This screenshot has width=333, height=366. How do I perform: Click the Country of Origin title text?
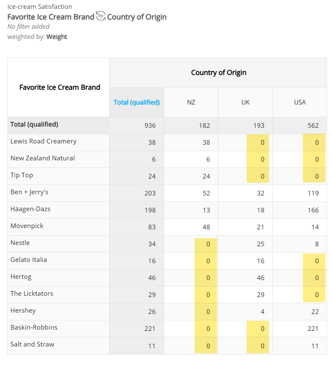pos(137,17)
